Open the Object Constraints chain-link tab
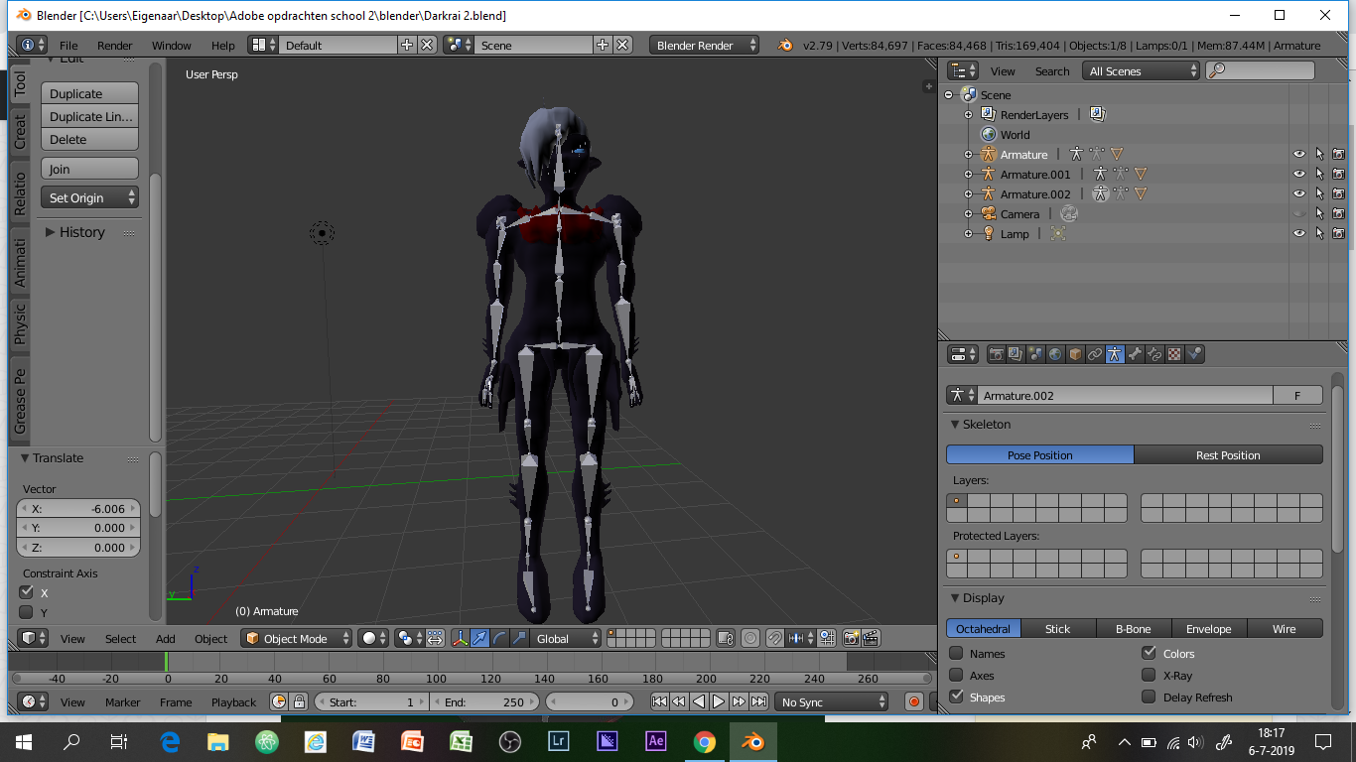1356x762 pixels. (x=1095, y=354)
